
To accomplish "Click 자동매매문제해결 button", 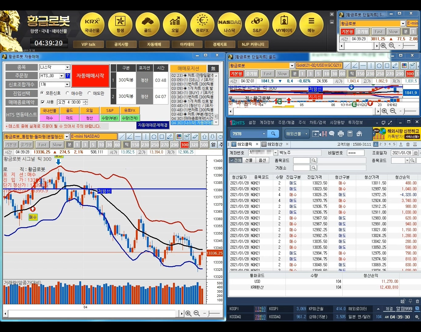I will pyautogui.click(x=153, y=125).
